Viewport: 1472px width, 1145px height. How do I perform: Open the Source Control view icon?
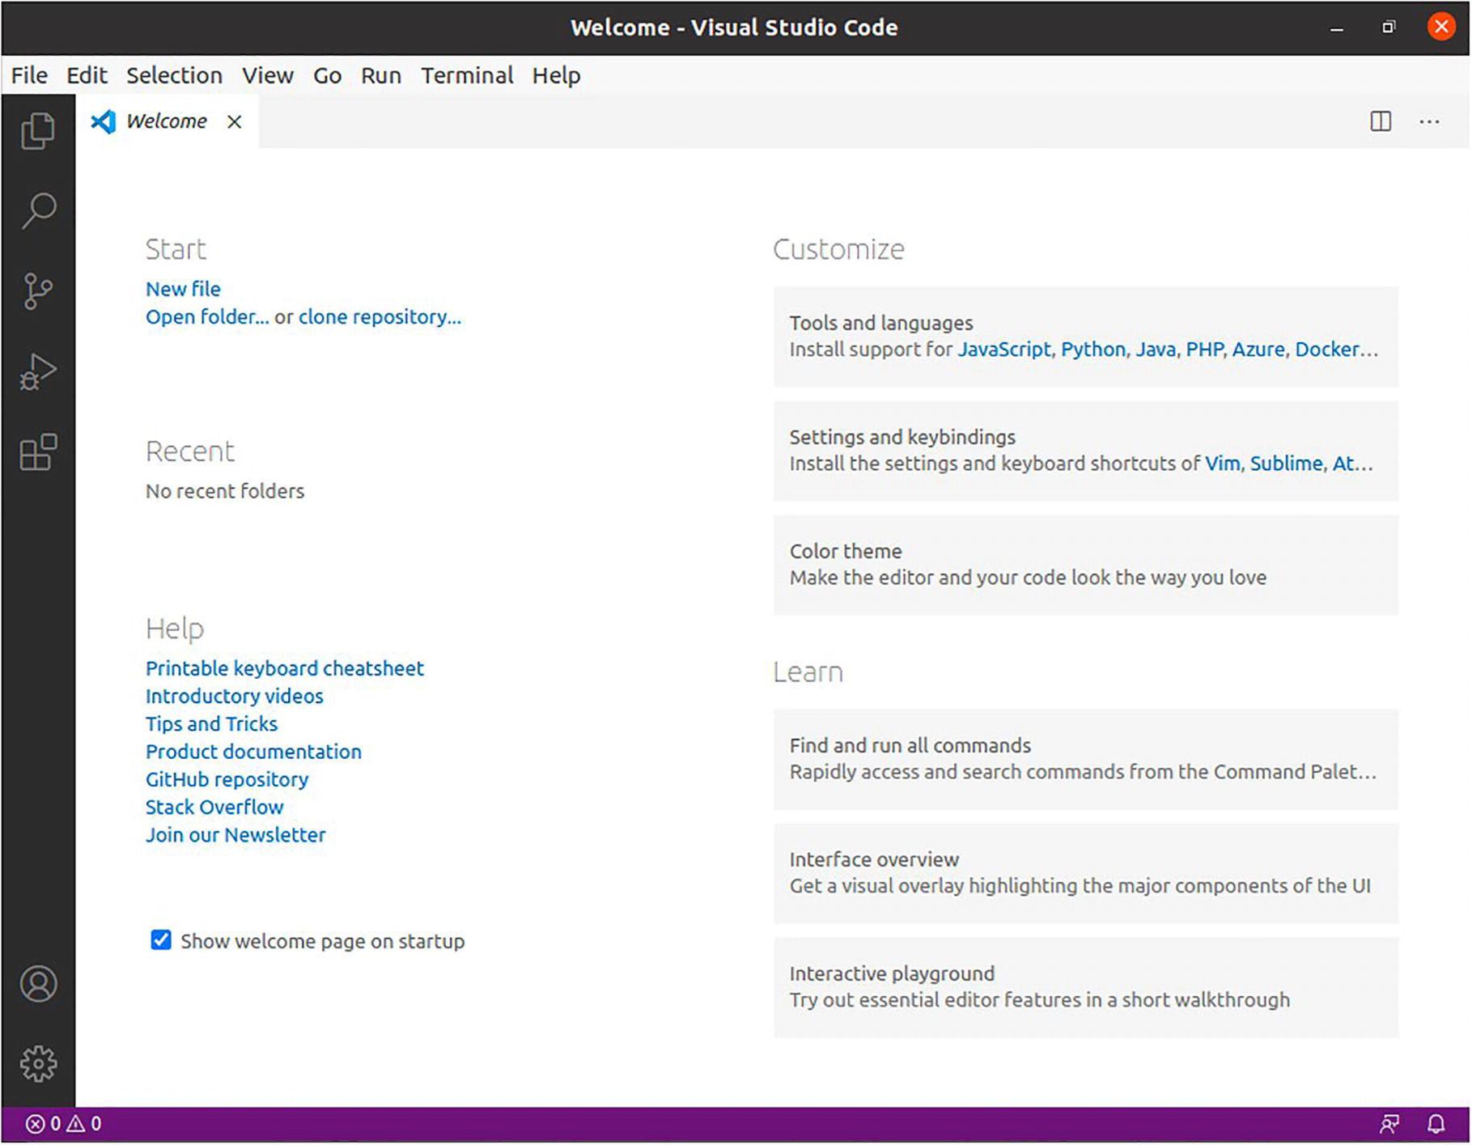coord(38,291)
